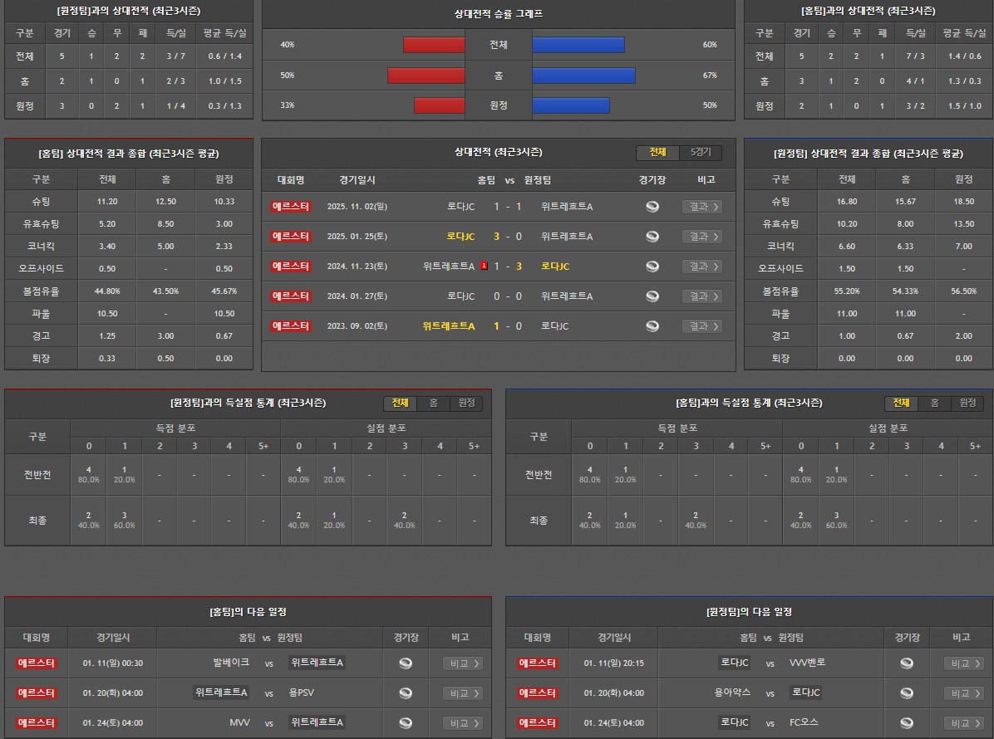The width and height of the screenshot is (994, 739).
Task: Open 비교 for 로다JC vs FC오스
Action: pos(963,723)
